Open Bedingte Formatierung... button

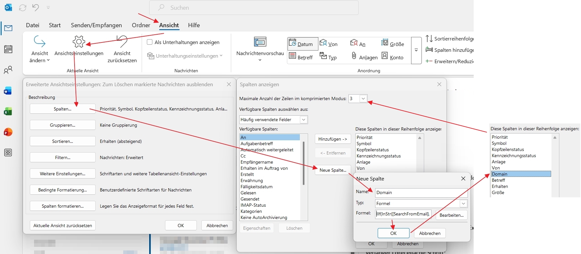[63, 190]
